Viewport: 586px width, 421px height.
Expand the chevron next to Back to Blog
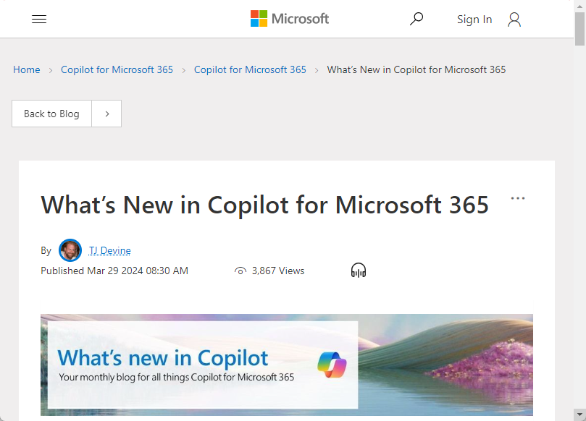[106, 114]
